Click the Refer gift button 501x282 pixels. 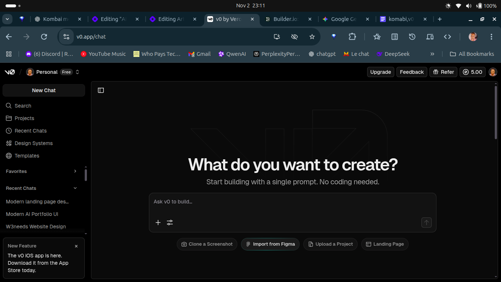(444, 72)
